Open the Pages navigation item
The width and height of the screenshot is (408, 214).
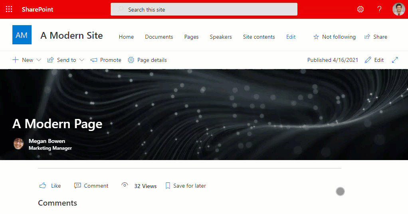[191, 37]
